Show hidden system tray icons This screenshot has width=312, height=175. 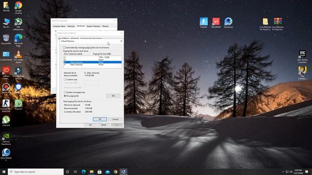tap(283, 172)
